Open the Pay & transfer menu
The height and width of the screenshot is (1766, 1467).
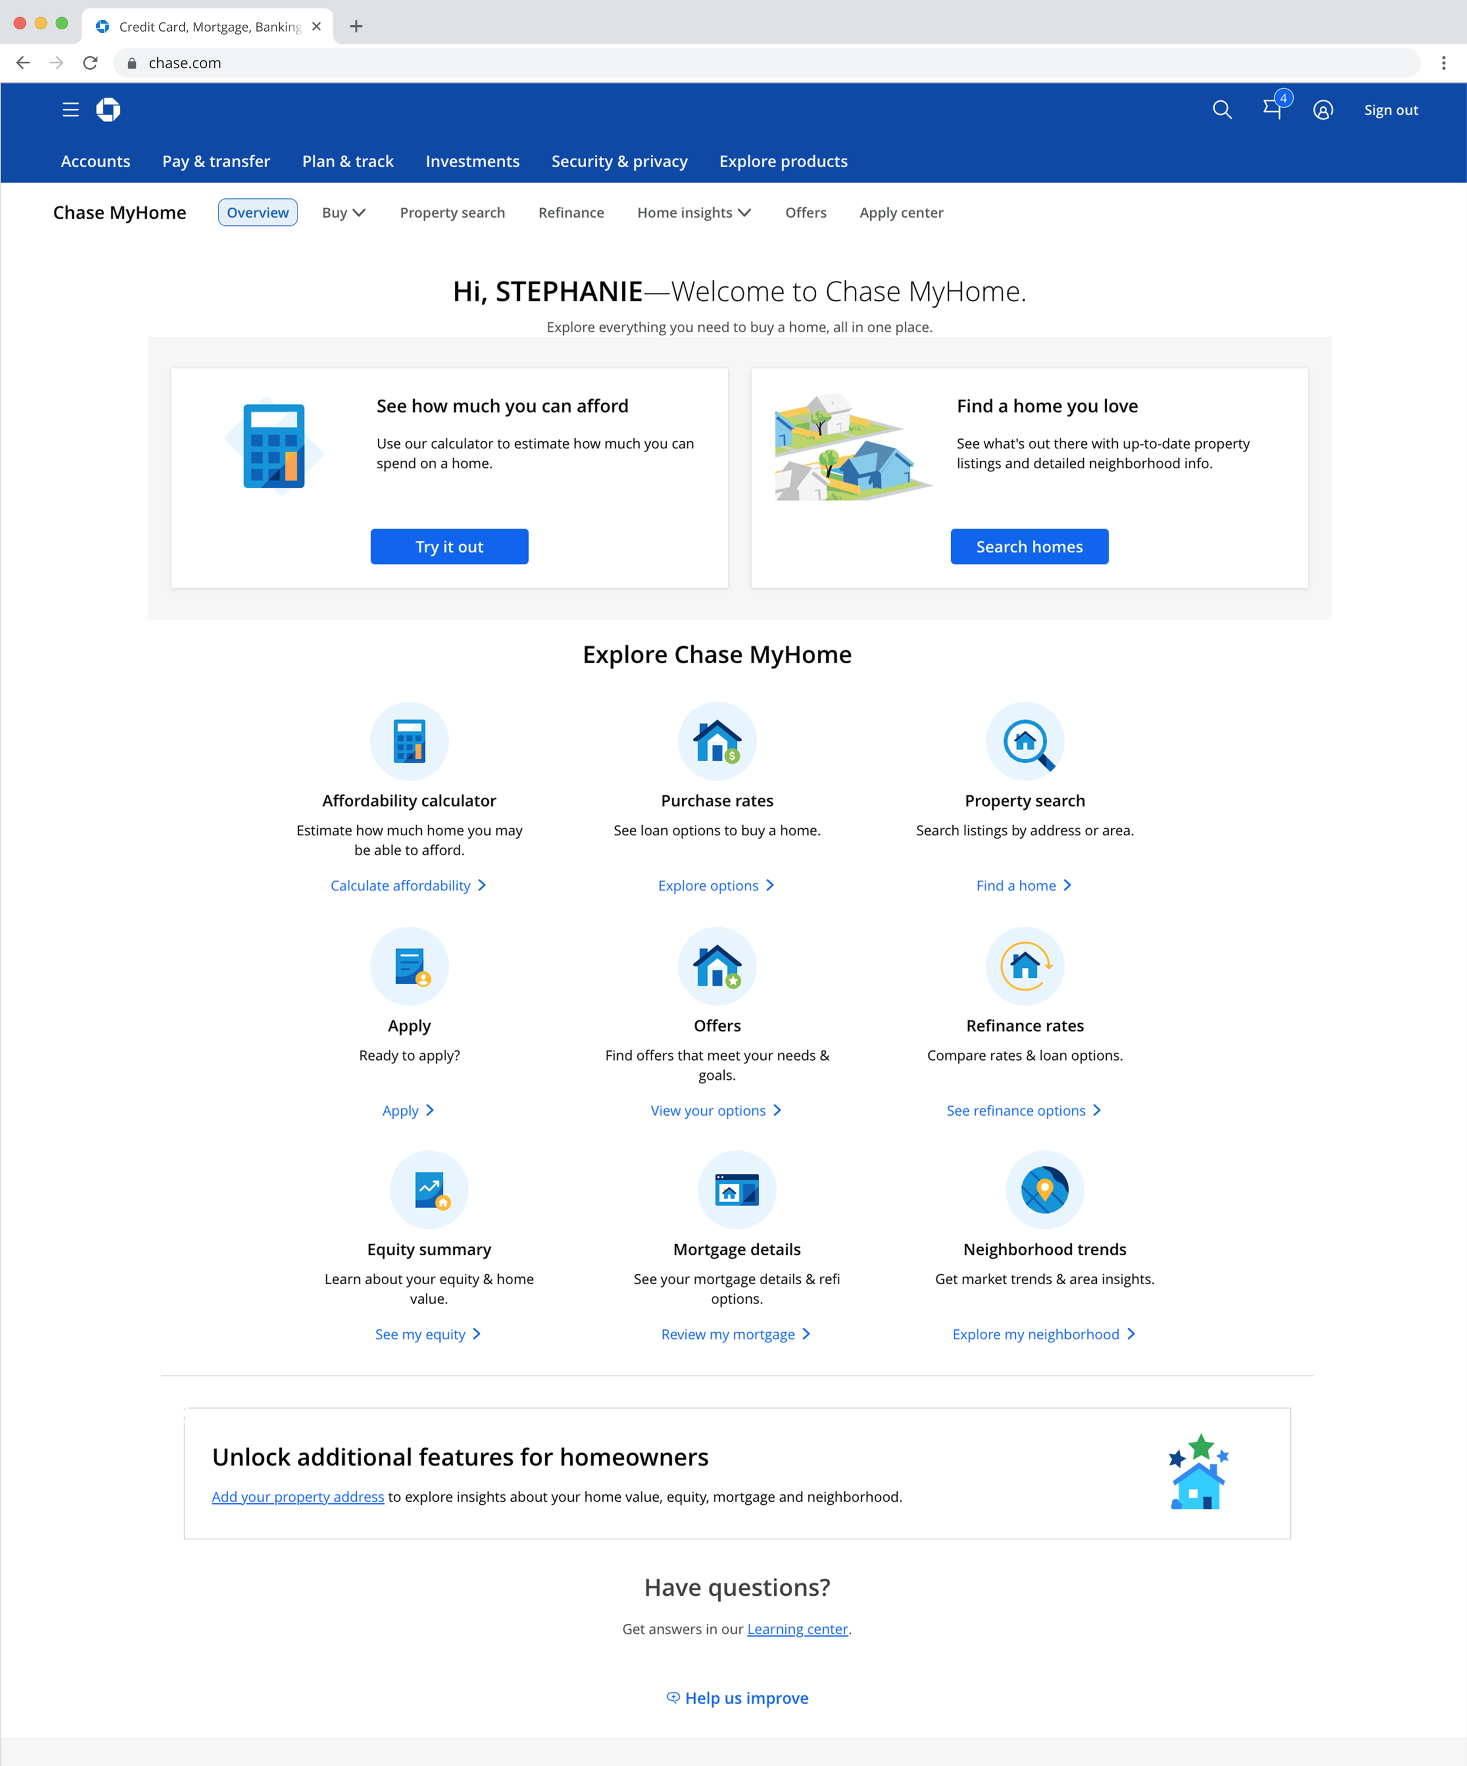click(216, 161)
